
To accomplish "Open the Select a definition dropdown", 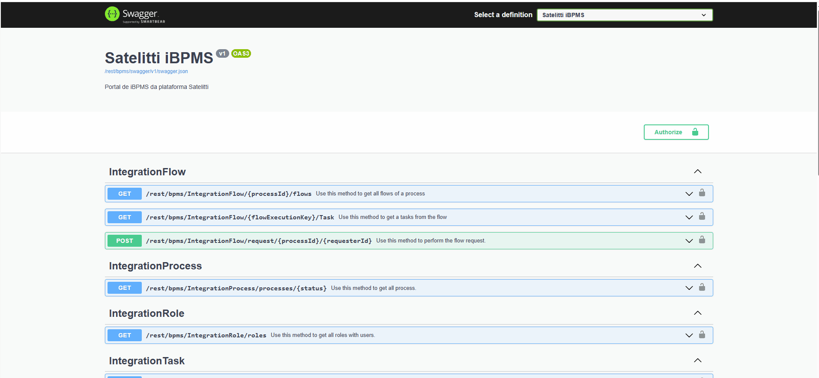I will click(625, 15).
